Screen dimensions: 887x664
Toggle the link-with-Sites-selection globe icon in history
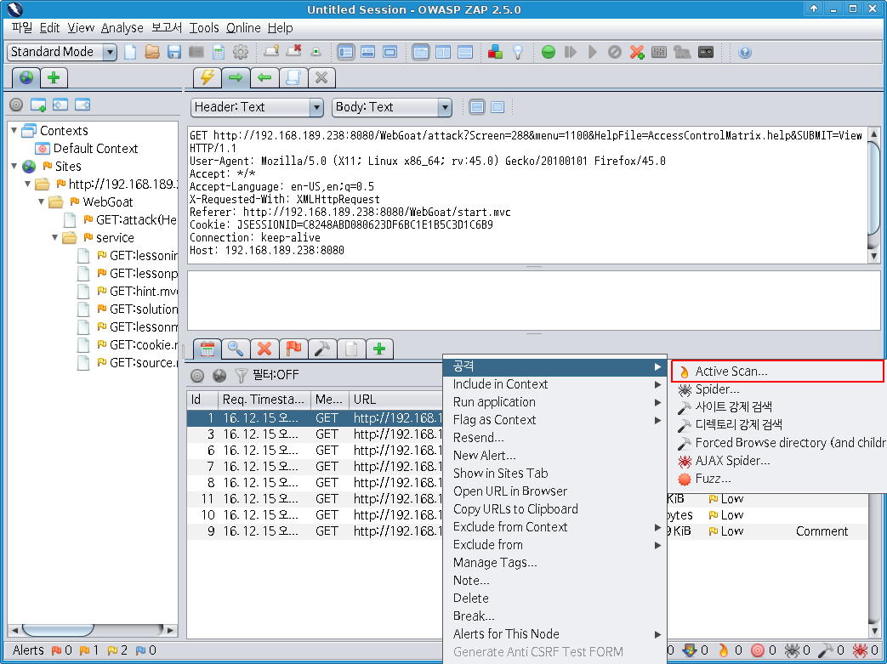[x=219, y=375]
